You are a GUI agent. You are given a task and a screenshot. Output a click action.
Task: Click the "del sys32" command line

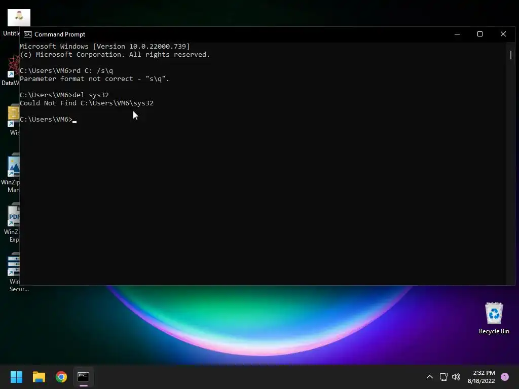coord(64,95)
